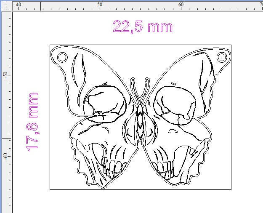Viewport: 263px width, 213px height.
Task: Select the 22,5 mm width dimension text
Action: (143, 27)
